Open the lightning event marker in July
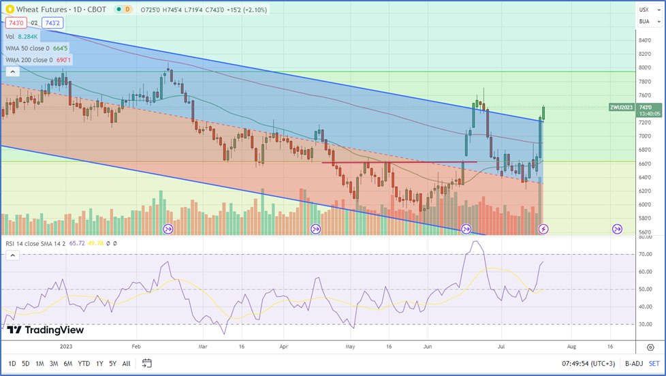The height and width of the screenshot is (376, 666). click(x=543, y=229)
